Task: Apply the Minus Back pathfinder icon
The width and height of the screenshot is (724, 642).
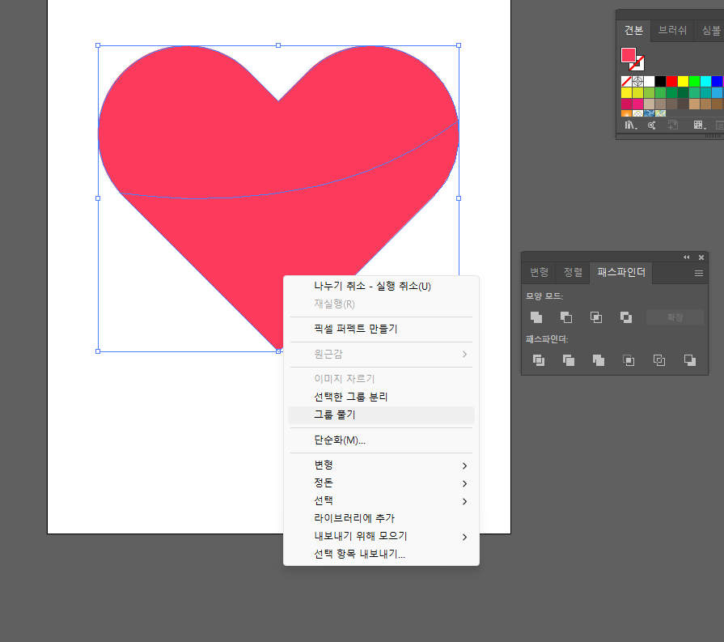Action: click(689, 360)
